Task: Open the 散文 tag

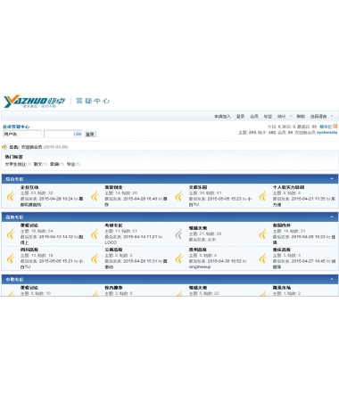Action: click(38, 164)
